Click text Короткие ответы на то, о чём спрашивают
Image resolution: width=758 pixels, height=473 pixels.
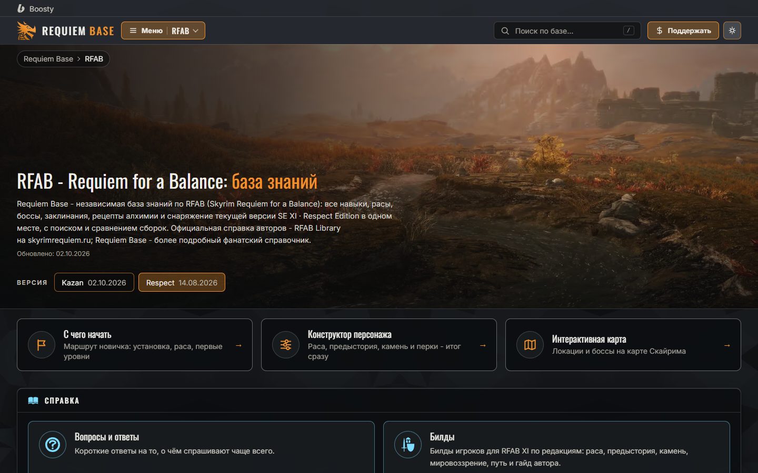pyautogui.click(x=156, y=451)
